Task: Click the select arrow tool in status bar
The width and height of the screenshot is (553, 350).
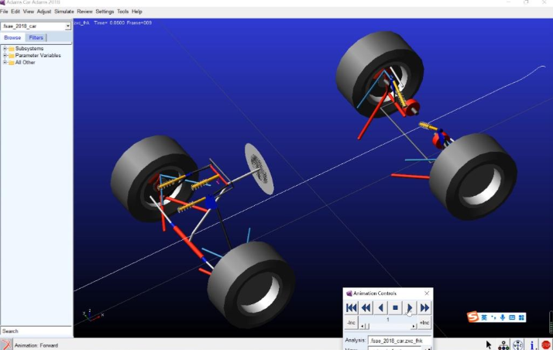Action: click(x=489, y=345)
